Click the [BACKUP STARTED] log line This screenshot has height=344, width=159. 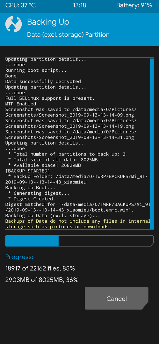pyautogui.click(x=27, y=171)
